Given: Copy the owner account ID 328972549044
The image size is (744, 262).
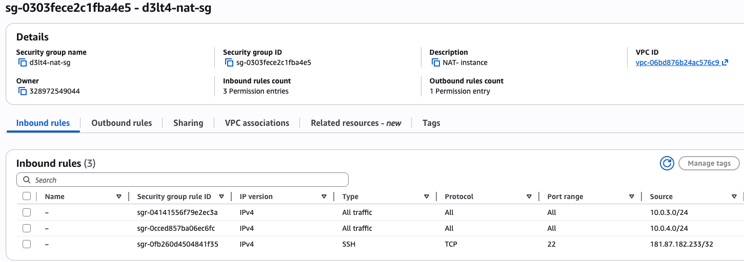Looking at the screenshot, I should (x=22, y=92).
